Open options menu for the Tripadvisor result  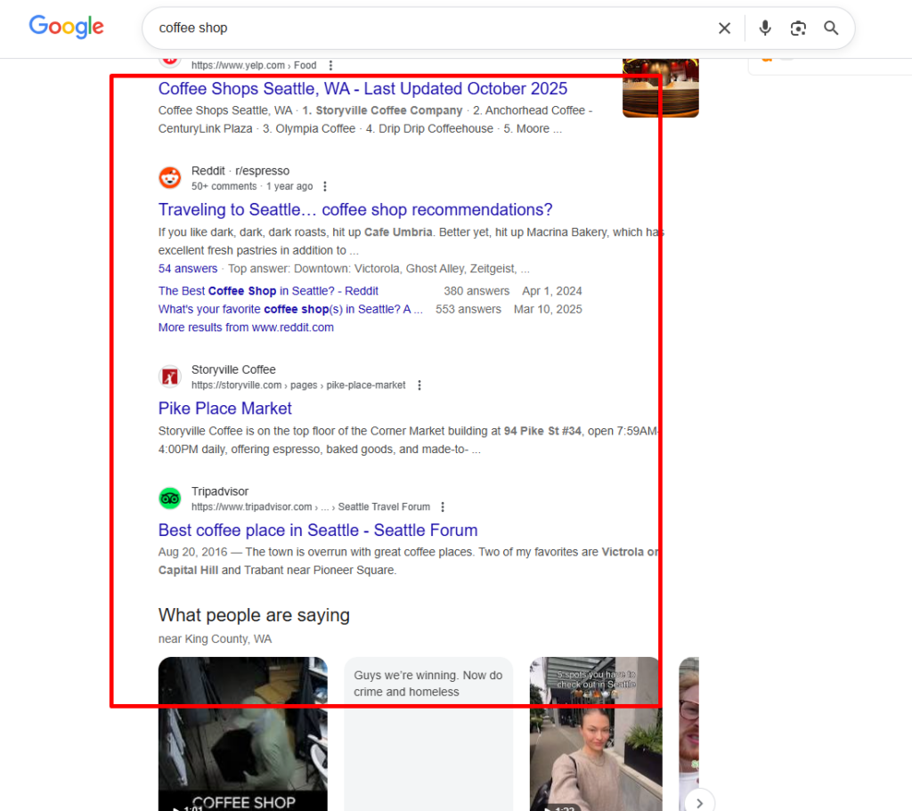point(443,506)
